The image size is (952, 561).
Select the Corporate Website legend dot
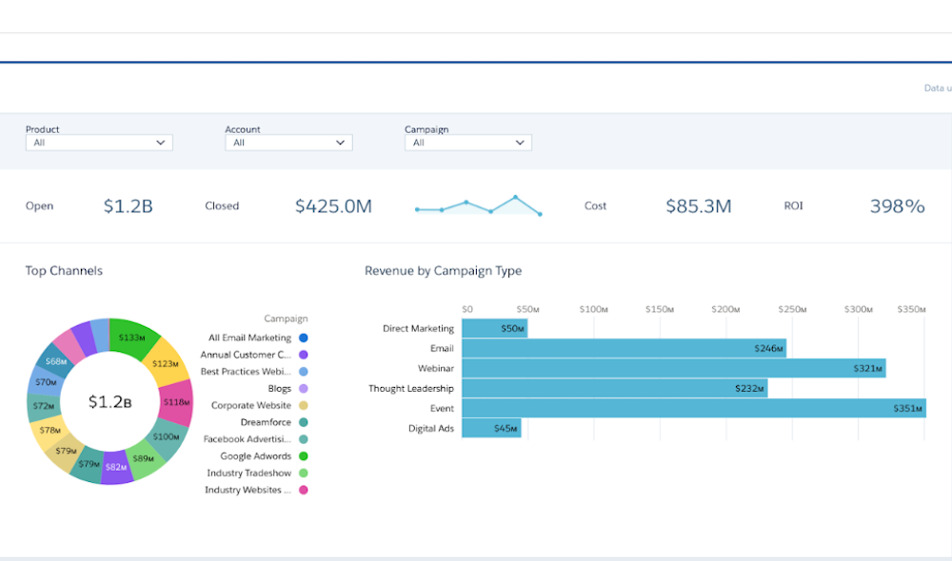pos(303,405)
